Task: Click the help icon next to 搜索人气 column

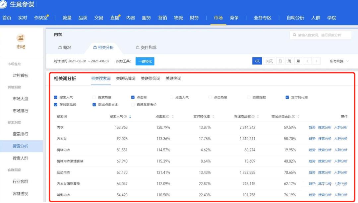Action: (x=125, y=116)
